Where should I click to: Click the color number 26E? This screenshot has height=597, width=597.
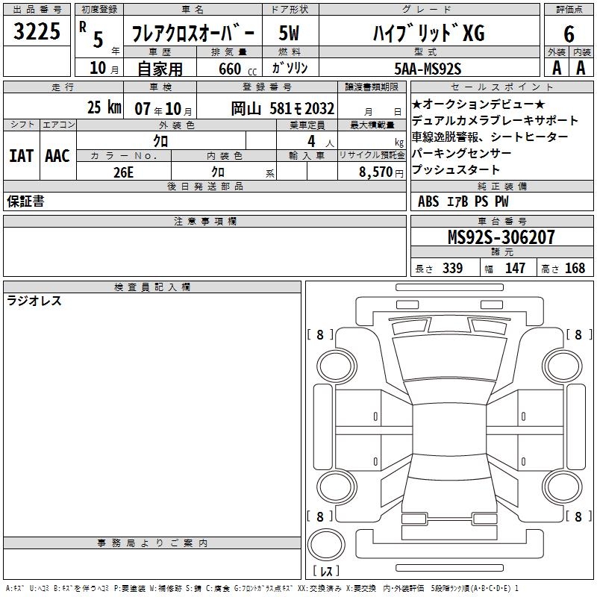pos(124,172)
